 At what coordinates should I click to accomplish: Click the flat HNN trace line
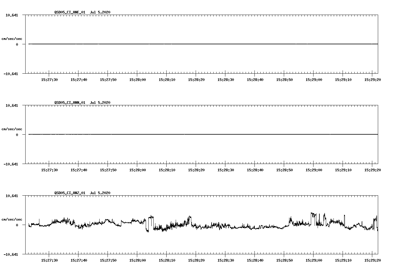point(203,134)
